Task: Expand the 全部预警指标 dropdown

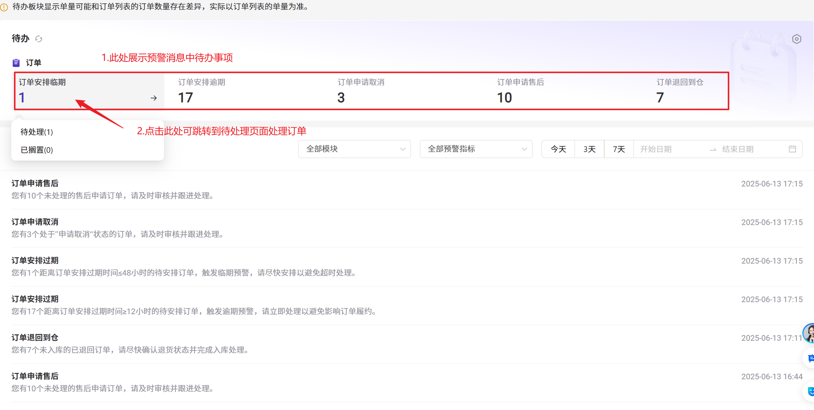Action: tap(476, 149)
